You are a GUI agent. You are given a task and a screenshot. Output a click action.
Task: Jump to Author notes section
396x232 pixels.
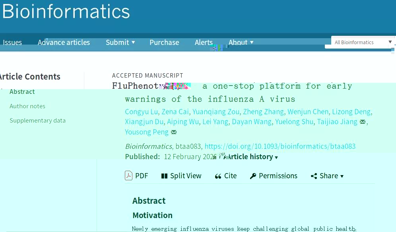[27, 106]
